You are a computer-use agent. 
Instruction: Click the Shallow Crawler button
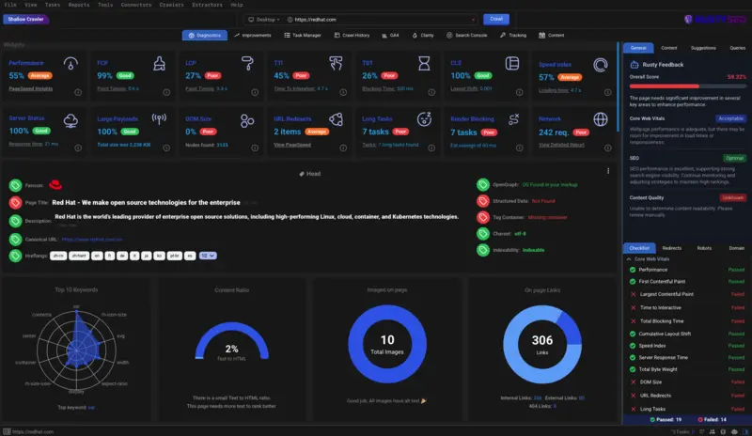pos(26,19)
